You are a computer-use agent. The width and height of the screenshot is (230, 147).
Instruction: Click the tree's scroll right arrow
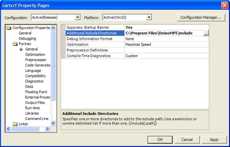[x=47, y=129]
